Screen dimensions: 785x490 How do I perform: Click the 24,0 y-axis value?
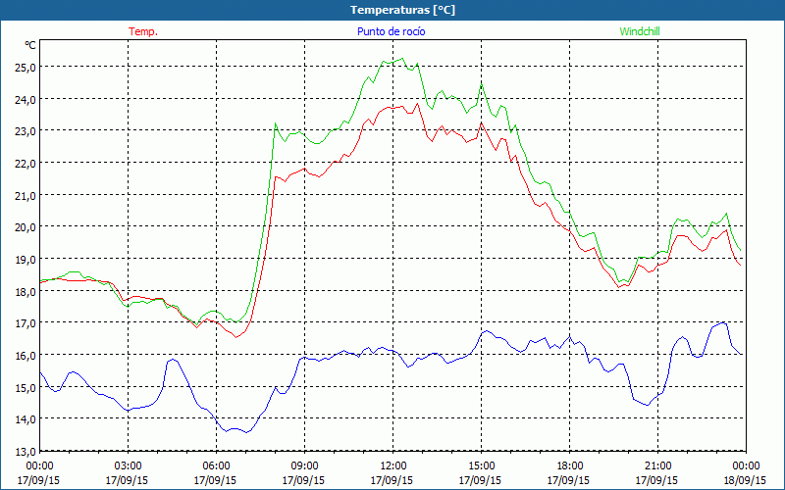click(26, 99)
